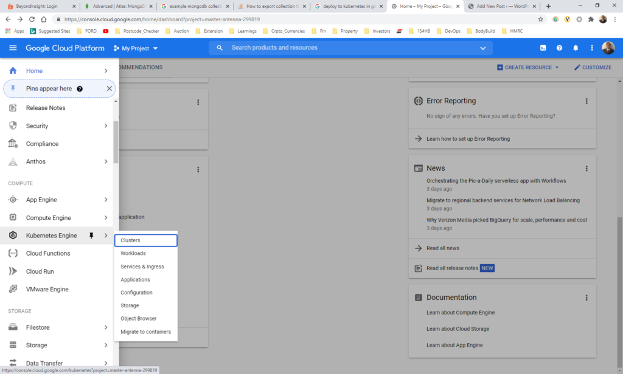Open the hamburger navigation menu icon
Image resolution: width=623 pixels, height=374 pixels.
click(x=13, y=48)
